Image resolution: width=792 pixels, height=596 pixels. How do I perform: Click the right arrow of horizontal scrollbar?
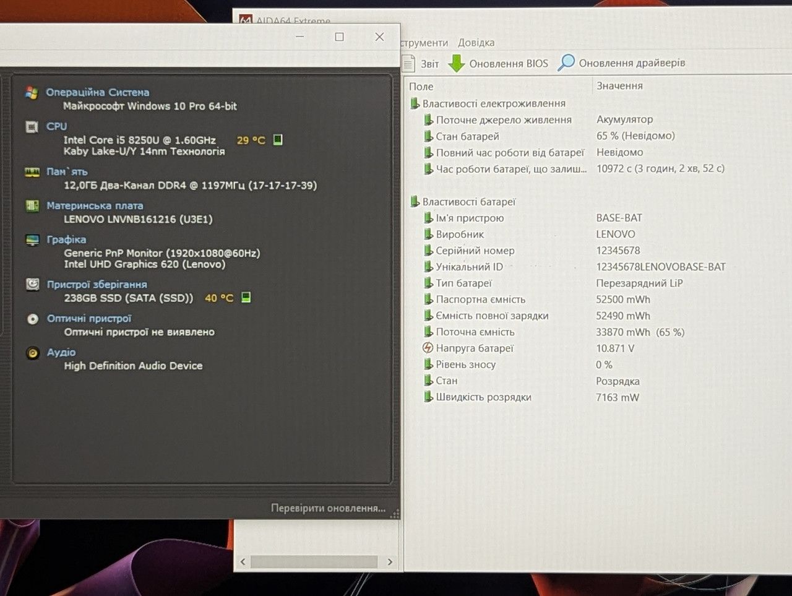pyautogui.click(x=390, y=562)
